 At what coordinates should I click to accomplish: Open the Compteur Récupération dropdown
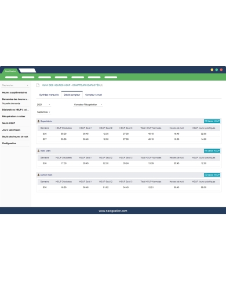[88, 105]
